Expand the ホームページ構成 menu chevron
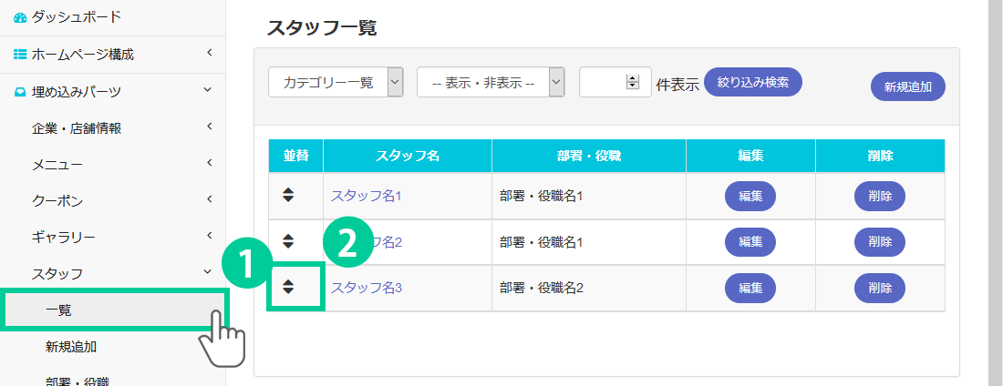Screen dimensions: 1003x386 (209, 54)
